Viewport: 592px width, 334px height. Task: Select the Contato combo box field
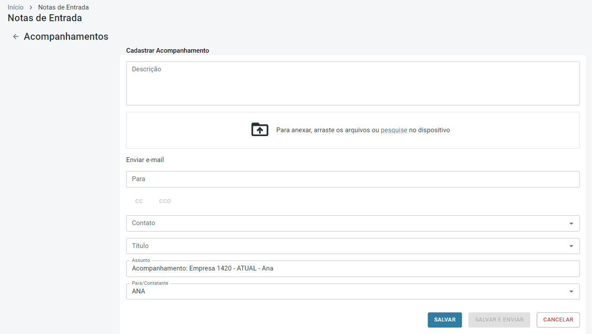pyautogui.click(x=346, y=223)
